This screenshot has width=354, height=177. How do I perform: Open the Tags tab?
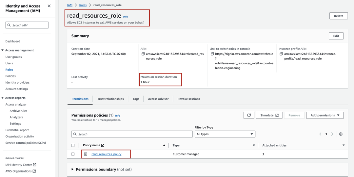(136, 99)
